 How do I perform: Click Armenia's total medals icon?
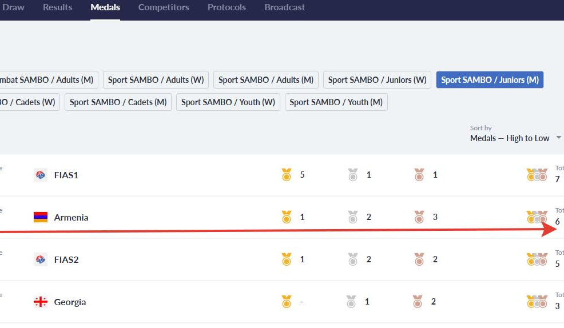(x=537, y=217)
